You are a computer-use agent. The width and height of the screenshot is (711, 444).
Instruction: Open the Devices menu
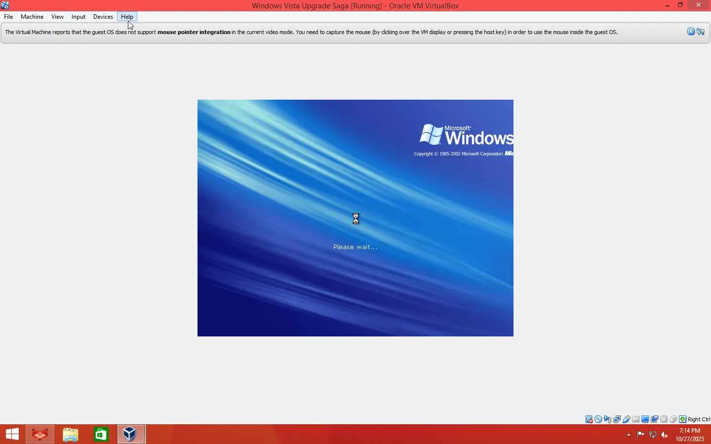(x=103, y=17)
